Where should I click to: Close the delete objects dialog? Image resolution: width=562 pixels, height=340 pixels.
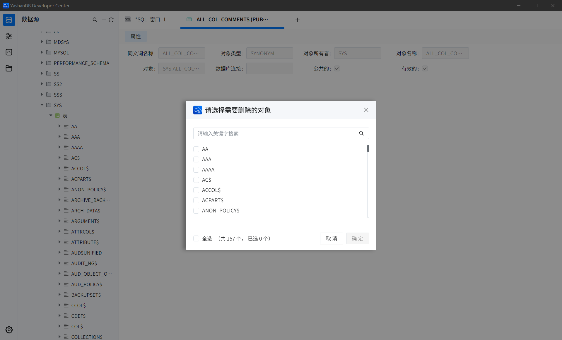click(x=366, y=110)
